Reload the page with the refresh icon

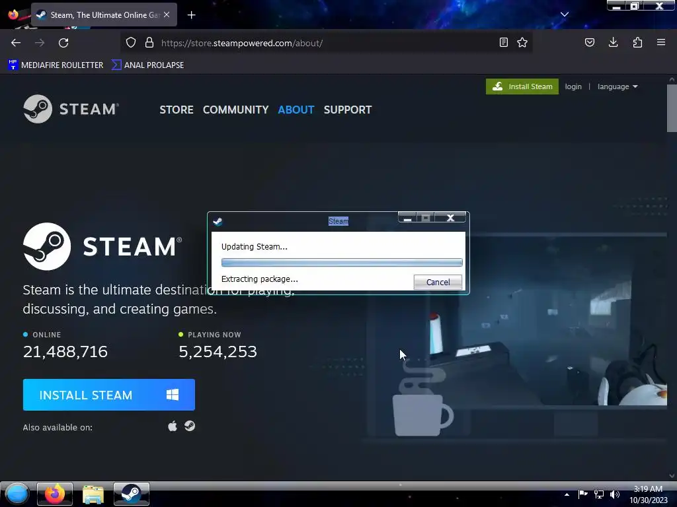[63, 43]
